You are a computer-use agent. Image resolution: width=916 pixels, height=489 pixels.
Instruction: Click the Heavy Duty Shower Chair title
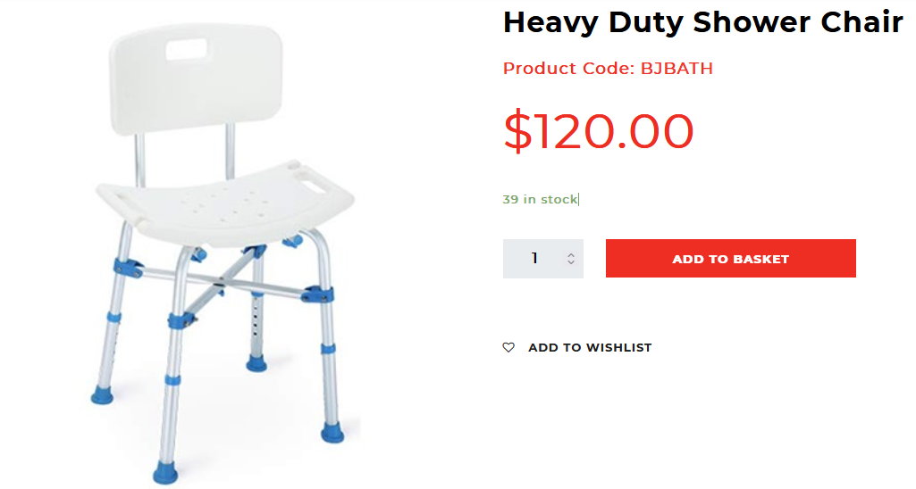click(x=702, y=22)
